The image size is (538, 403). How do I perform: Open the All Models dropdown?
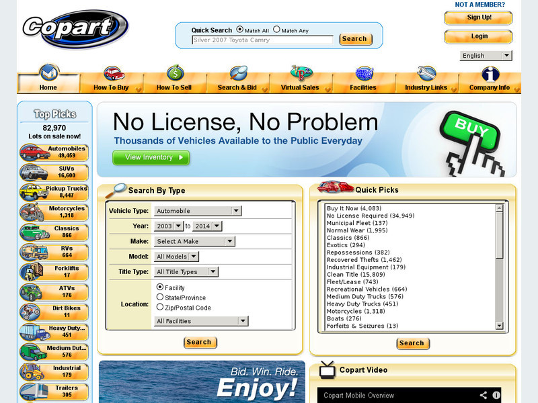(176, 257)
